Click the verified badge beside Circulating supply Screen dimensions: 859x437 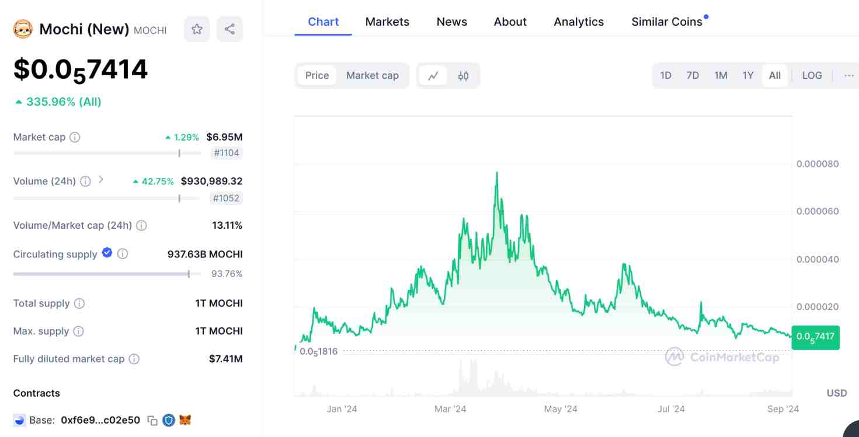107,253
